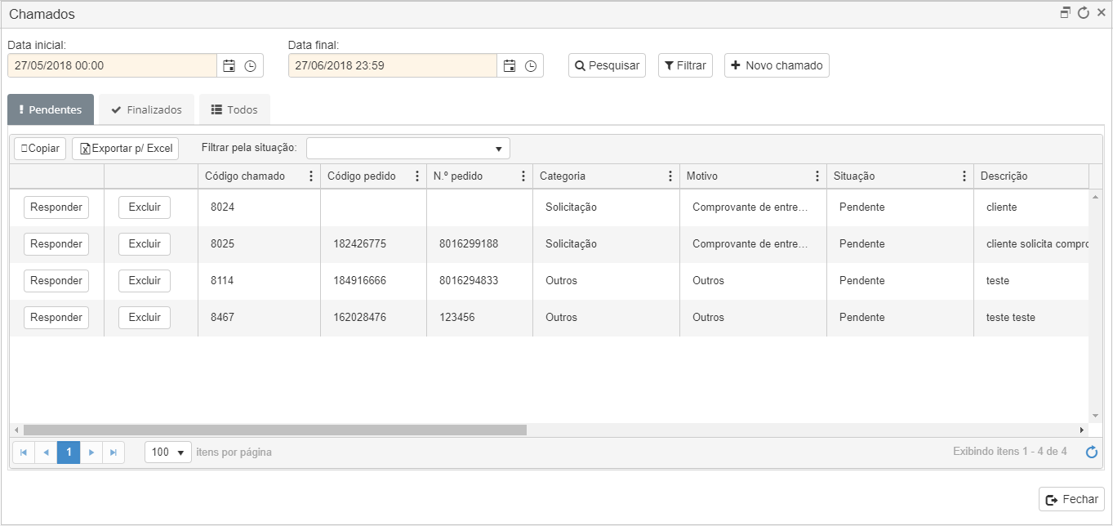
Task: Create a Novo chamado
Action: click(x=777, y=65)
